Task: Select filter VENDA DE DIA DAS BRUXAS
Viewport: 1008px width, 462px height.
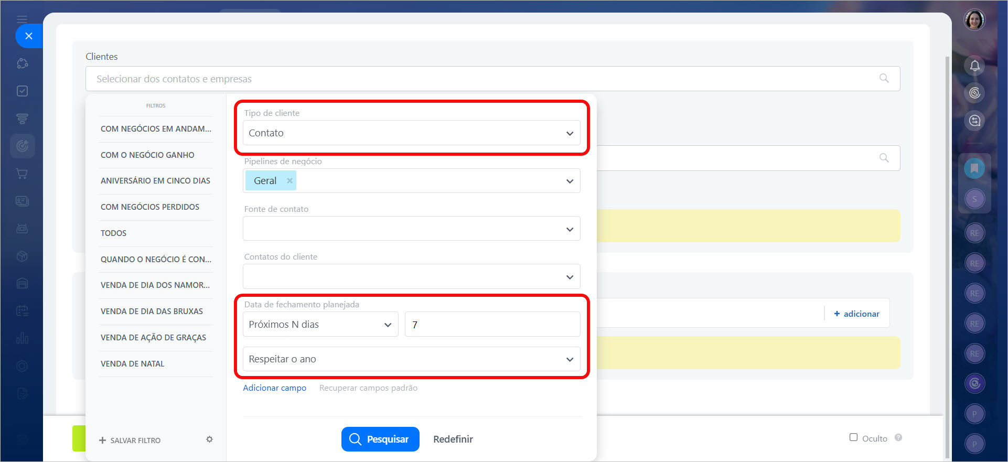Action: [156, 311]
